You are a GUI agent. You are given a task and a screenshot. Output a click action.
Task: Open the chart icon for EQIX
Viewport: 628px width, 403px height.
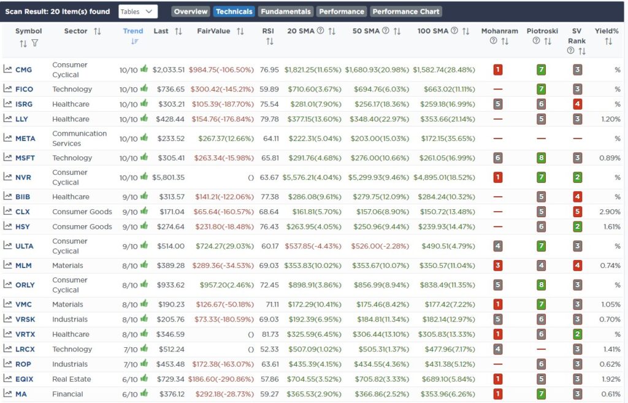[7, 378]
